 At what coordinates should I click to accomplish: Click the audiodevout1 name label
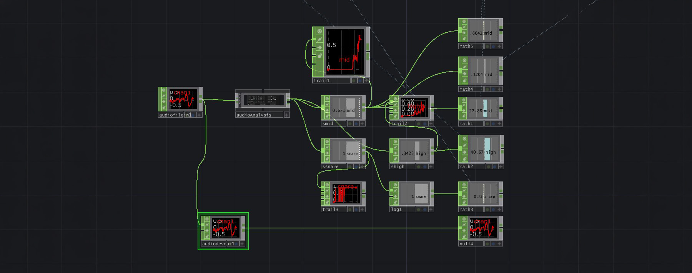click(218, 244)
